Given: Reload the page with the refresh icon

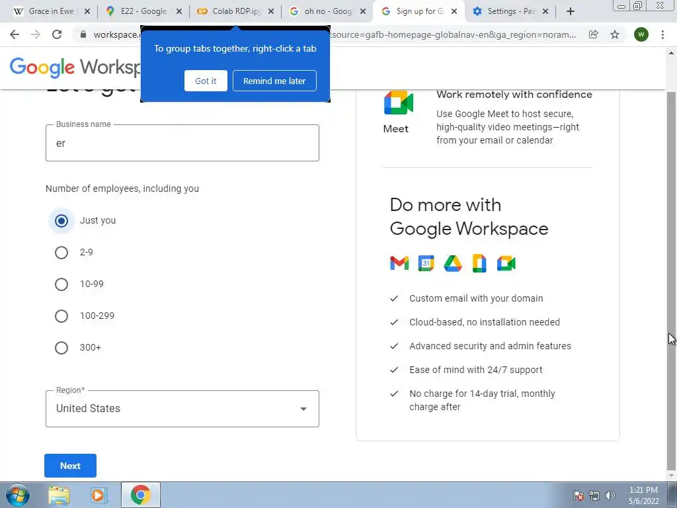Looking at the screenshot, I should coord(57,34).
